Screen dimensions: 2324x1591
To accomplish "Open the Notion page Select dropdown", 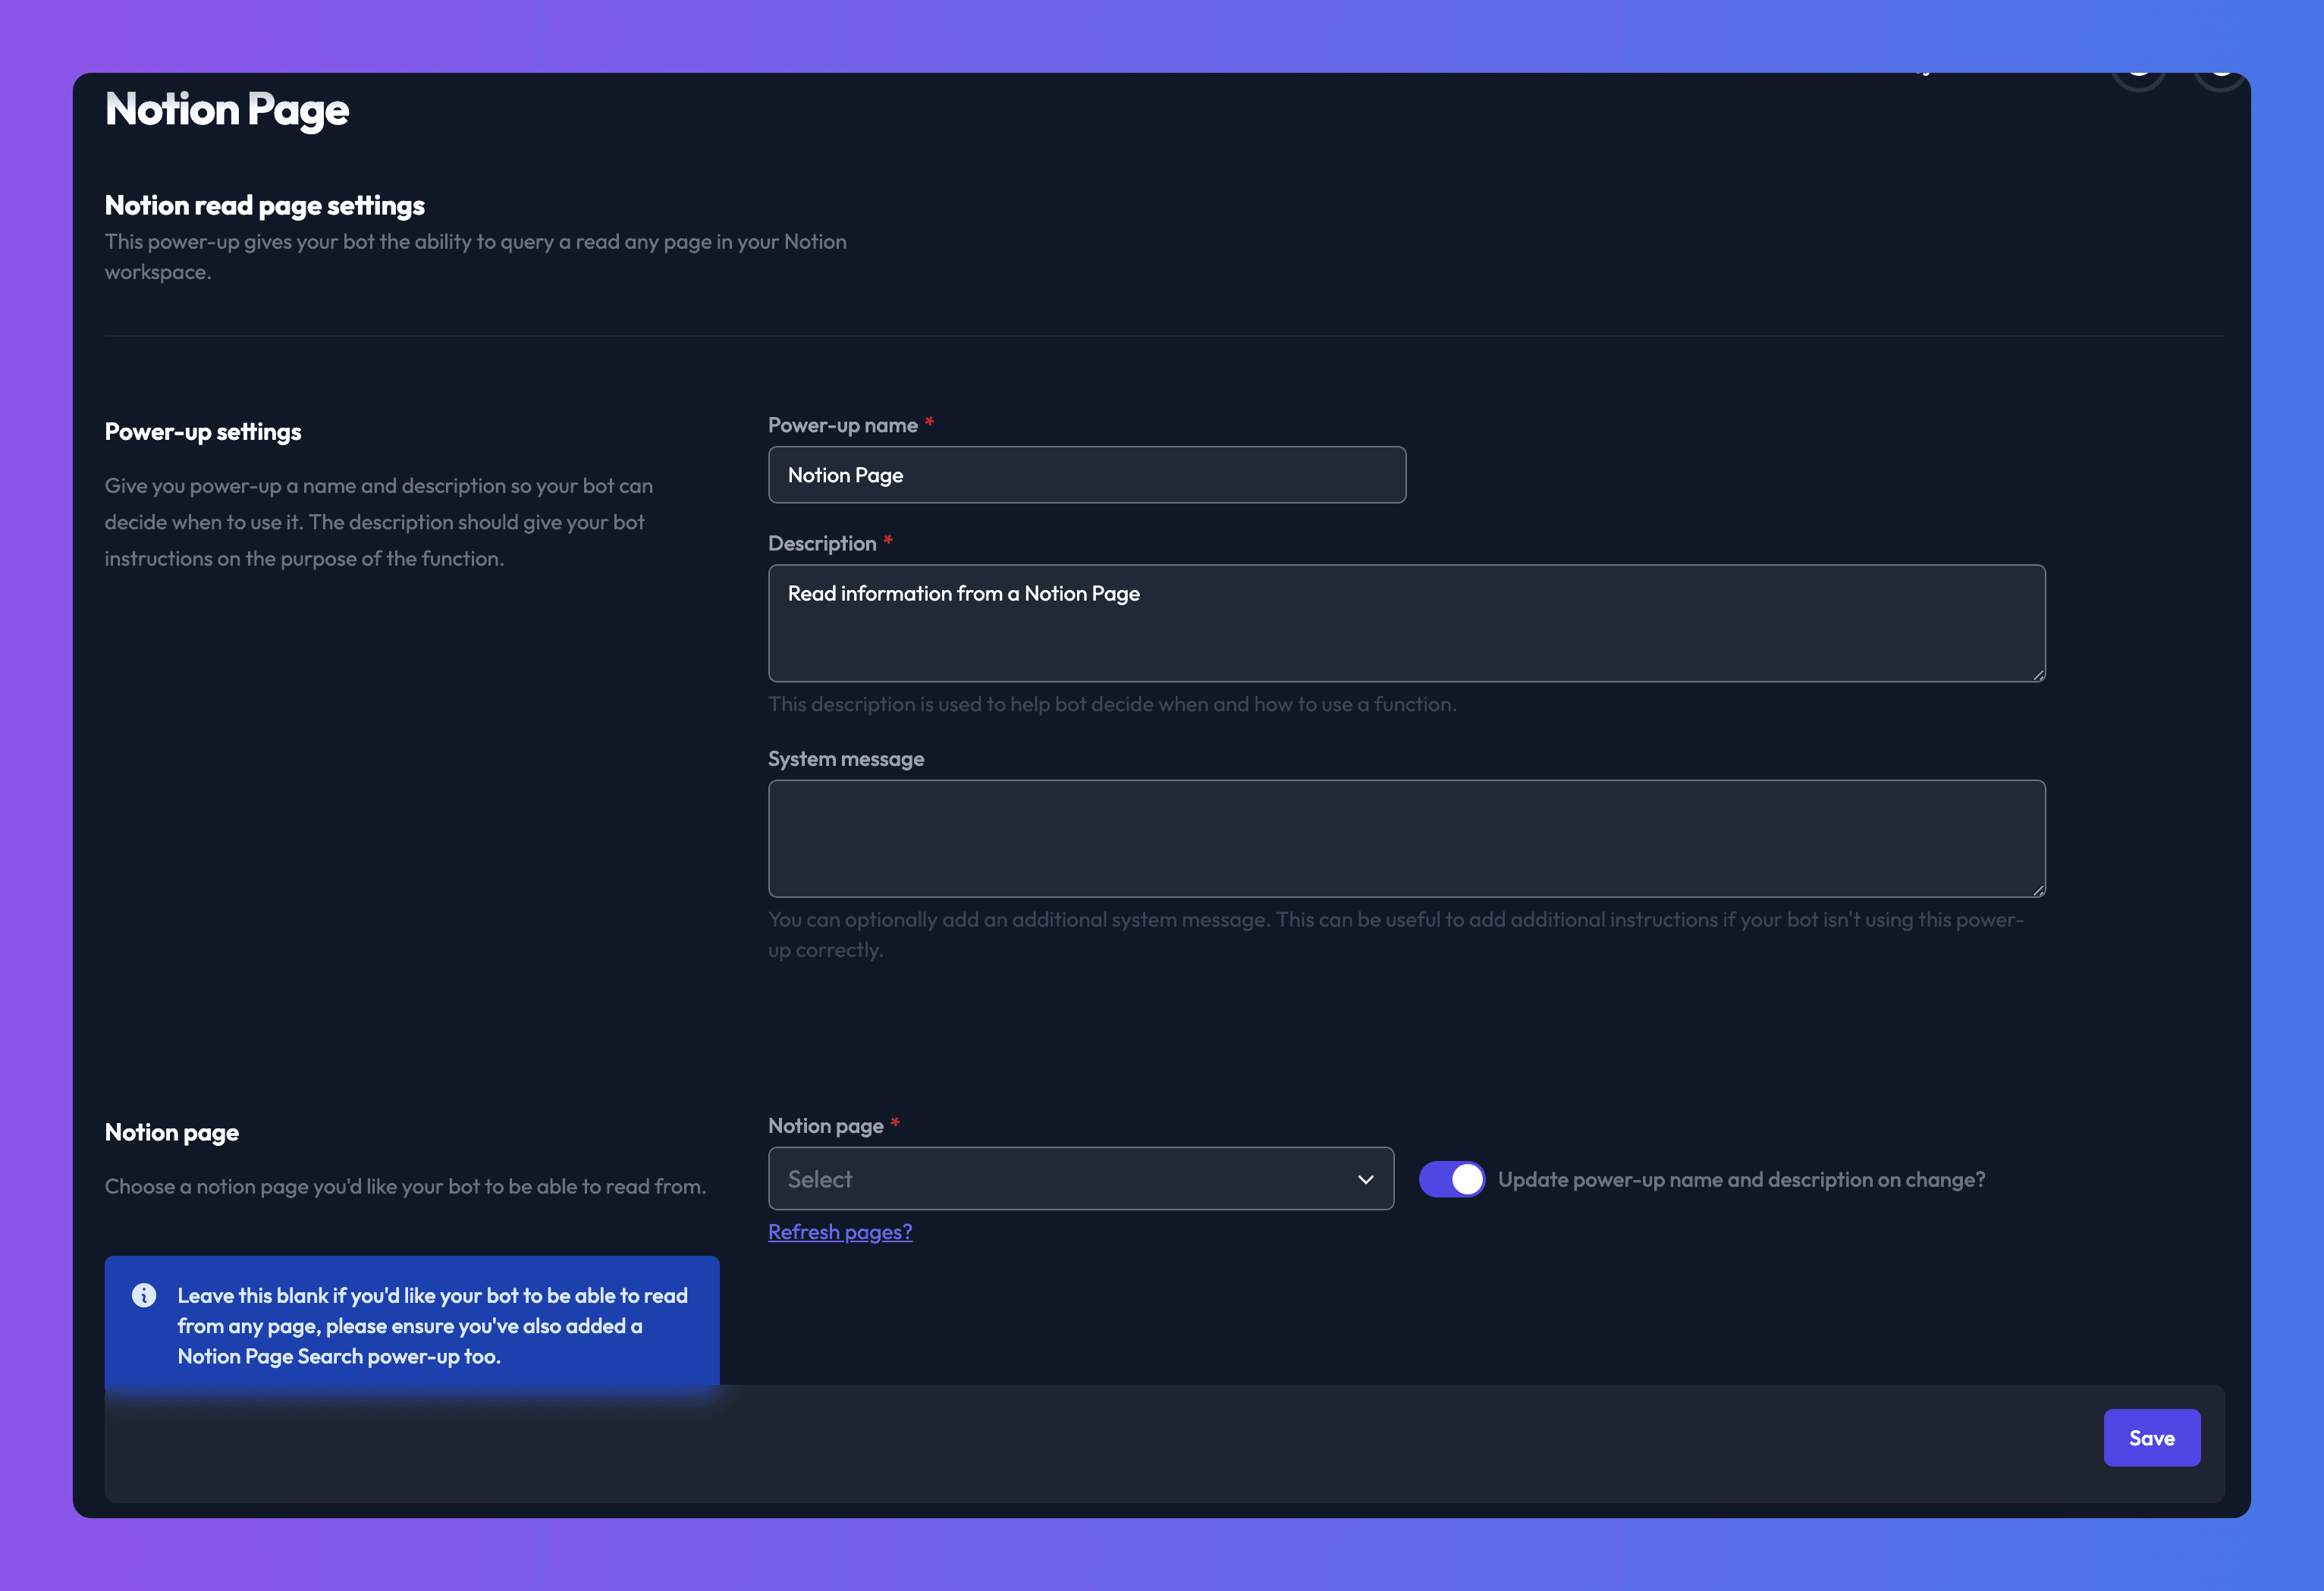I will (x=1081, y=1179).
